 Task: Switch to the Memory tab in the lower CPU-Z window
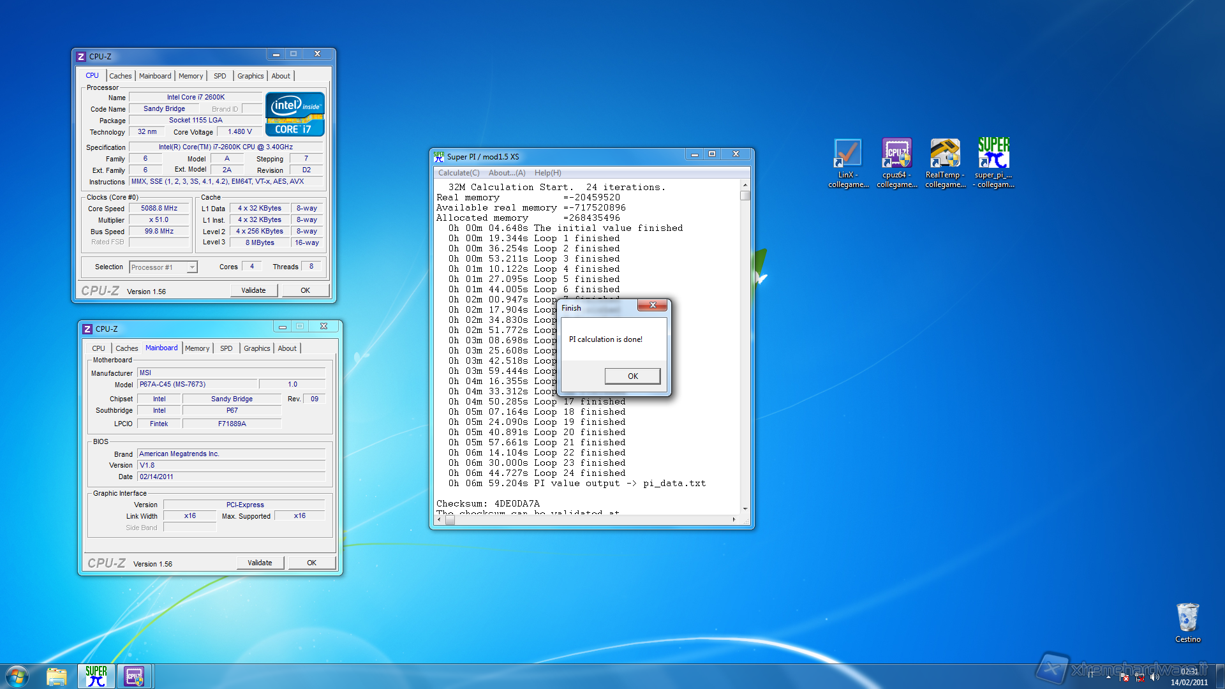tap(197, 348)
